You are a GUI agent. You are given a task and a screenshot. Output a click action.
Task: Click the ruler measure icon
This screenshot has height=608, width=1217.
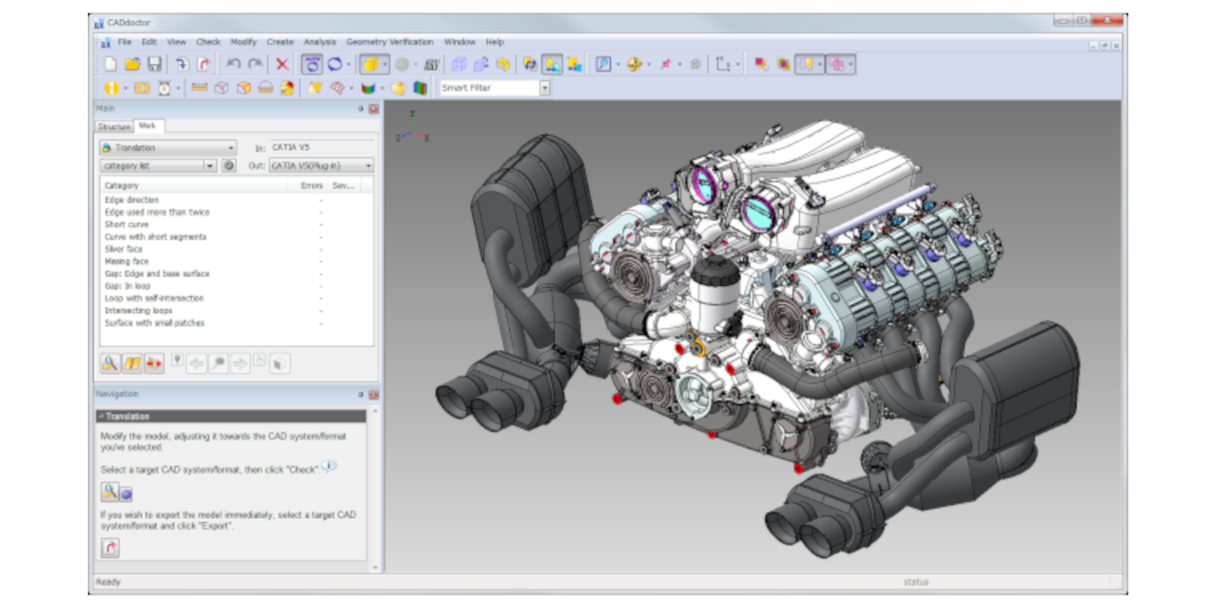[199, 88]
